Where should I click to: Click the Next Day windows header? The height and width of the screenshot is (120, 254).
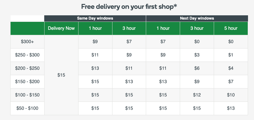coord(197,18)
